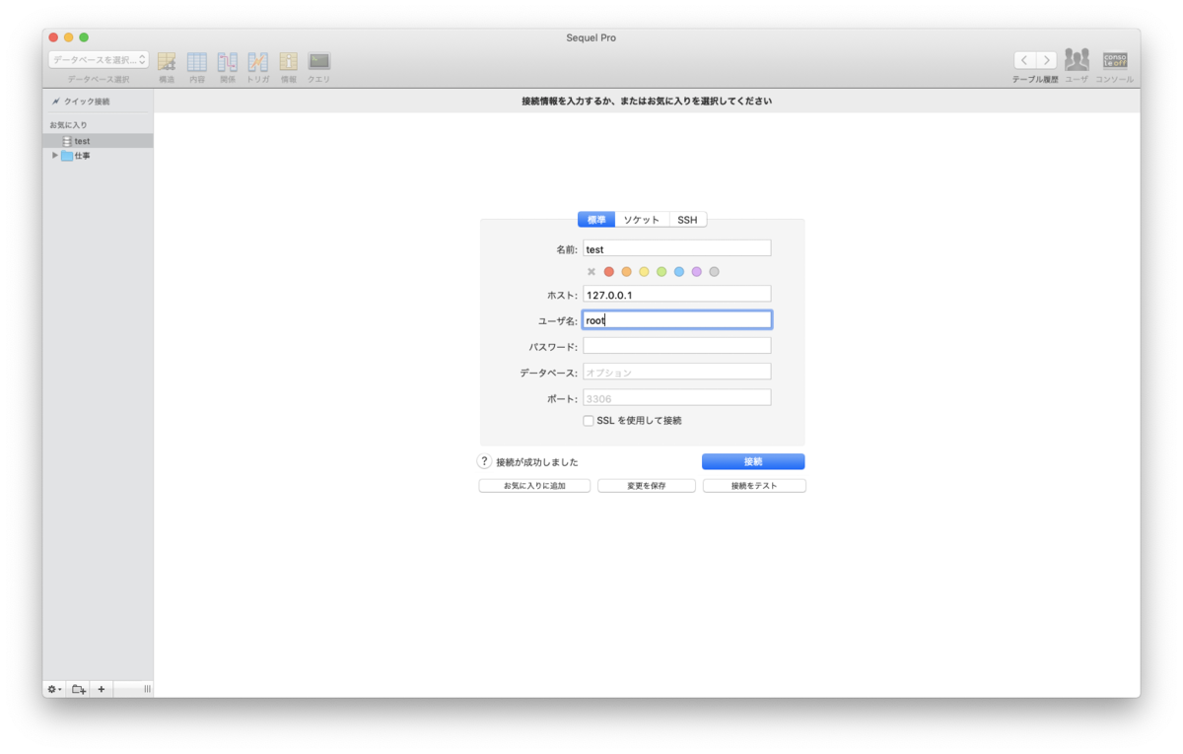1183x754 pixels.
Task: Click the 接続 (Connect) button
Action: (753, 461)
